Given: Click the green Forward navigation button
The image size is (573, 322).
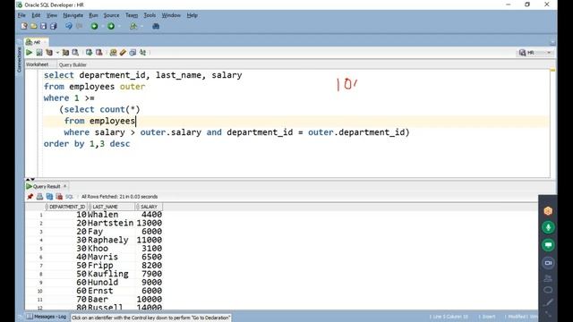Looking at the screenshot, I should pyautogui.click(x=111, y=26).
